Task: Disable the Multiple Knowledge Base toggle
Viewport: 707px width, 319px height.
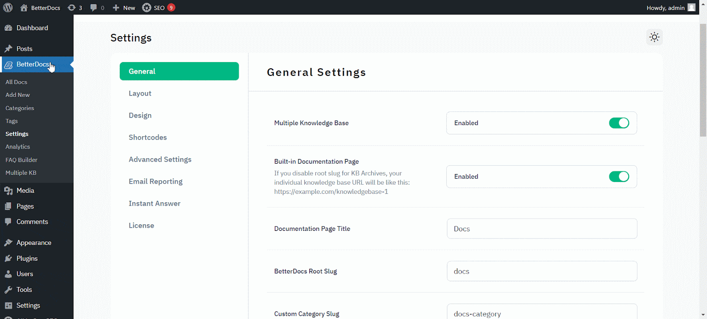Action: 619,123
